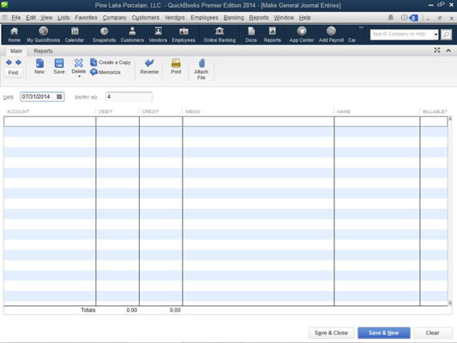Click the Memorize transaction icon
Screen dimensions: 457x343
[x=93, y=72]
